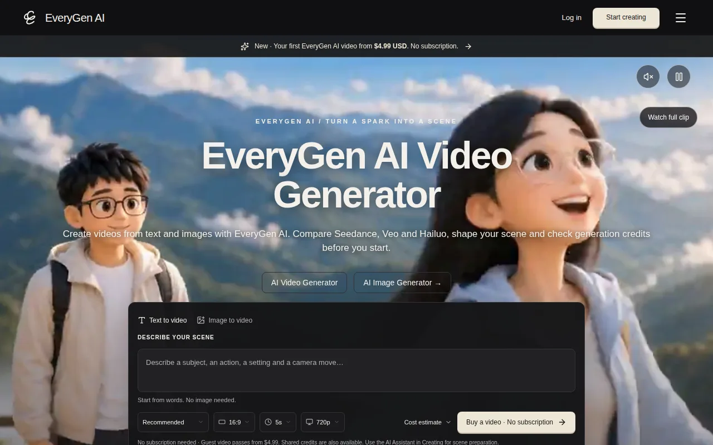Click the sparkle icon in announcement bar

pos(245,46)
